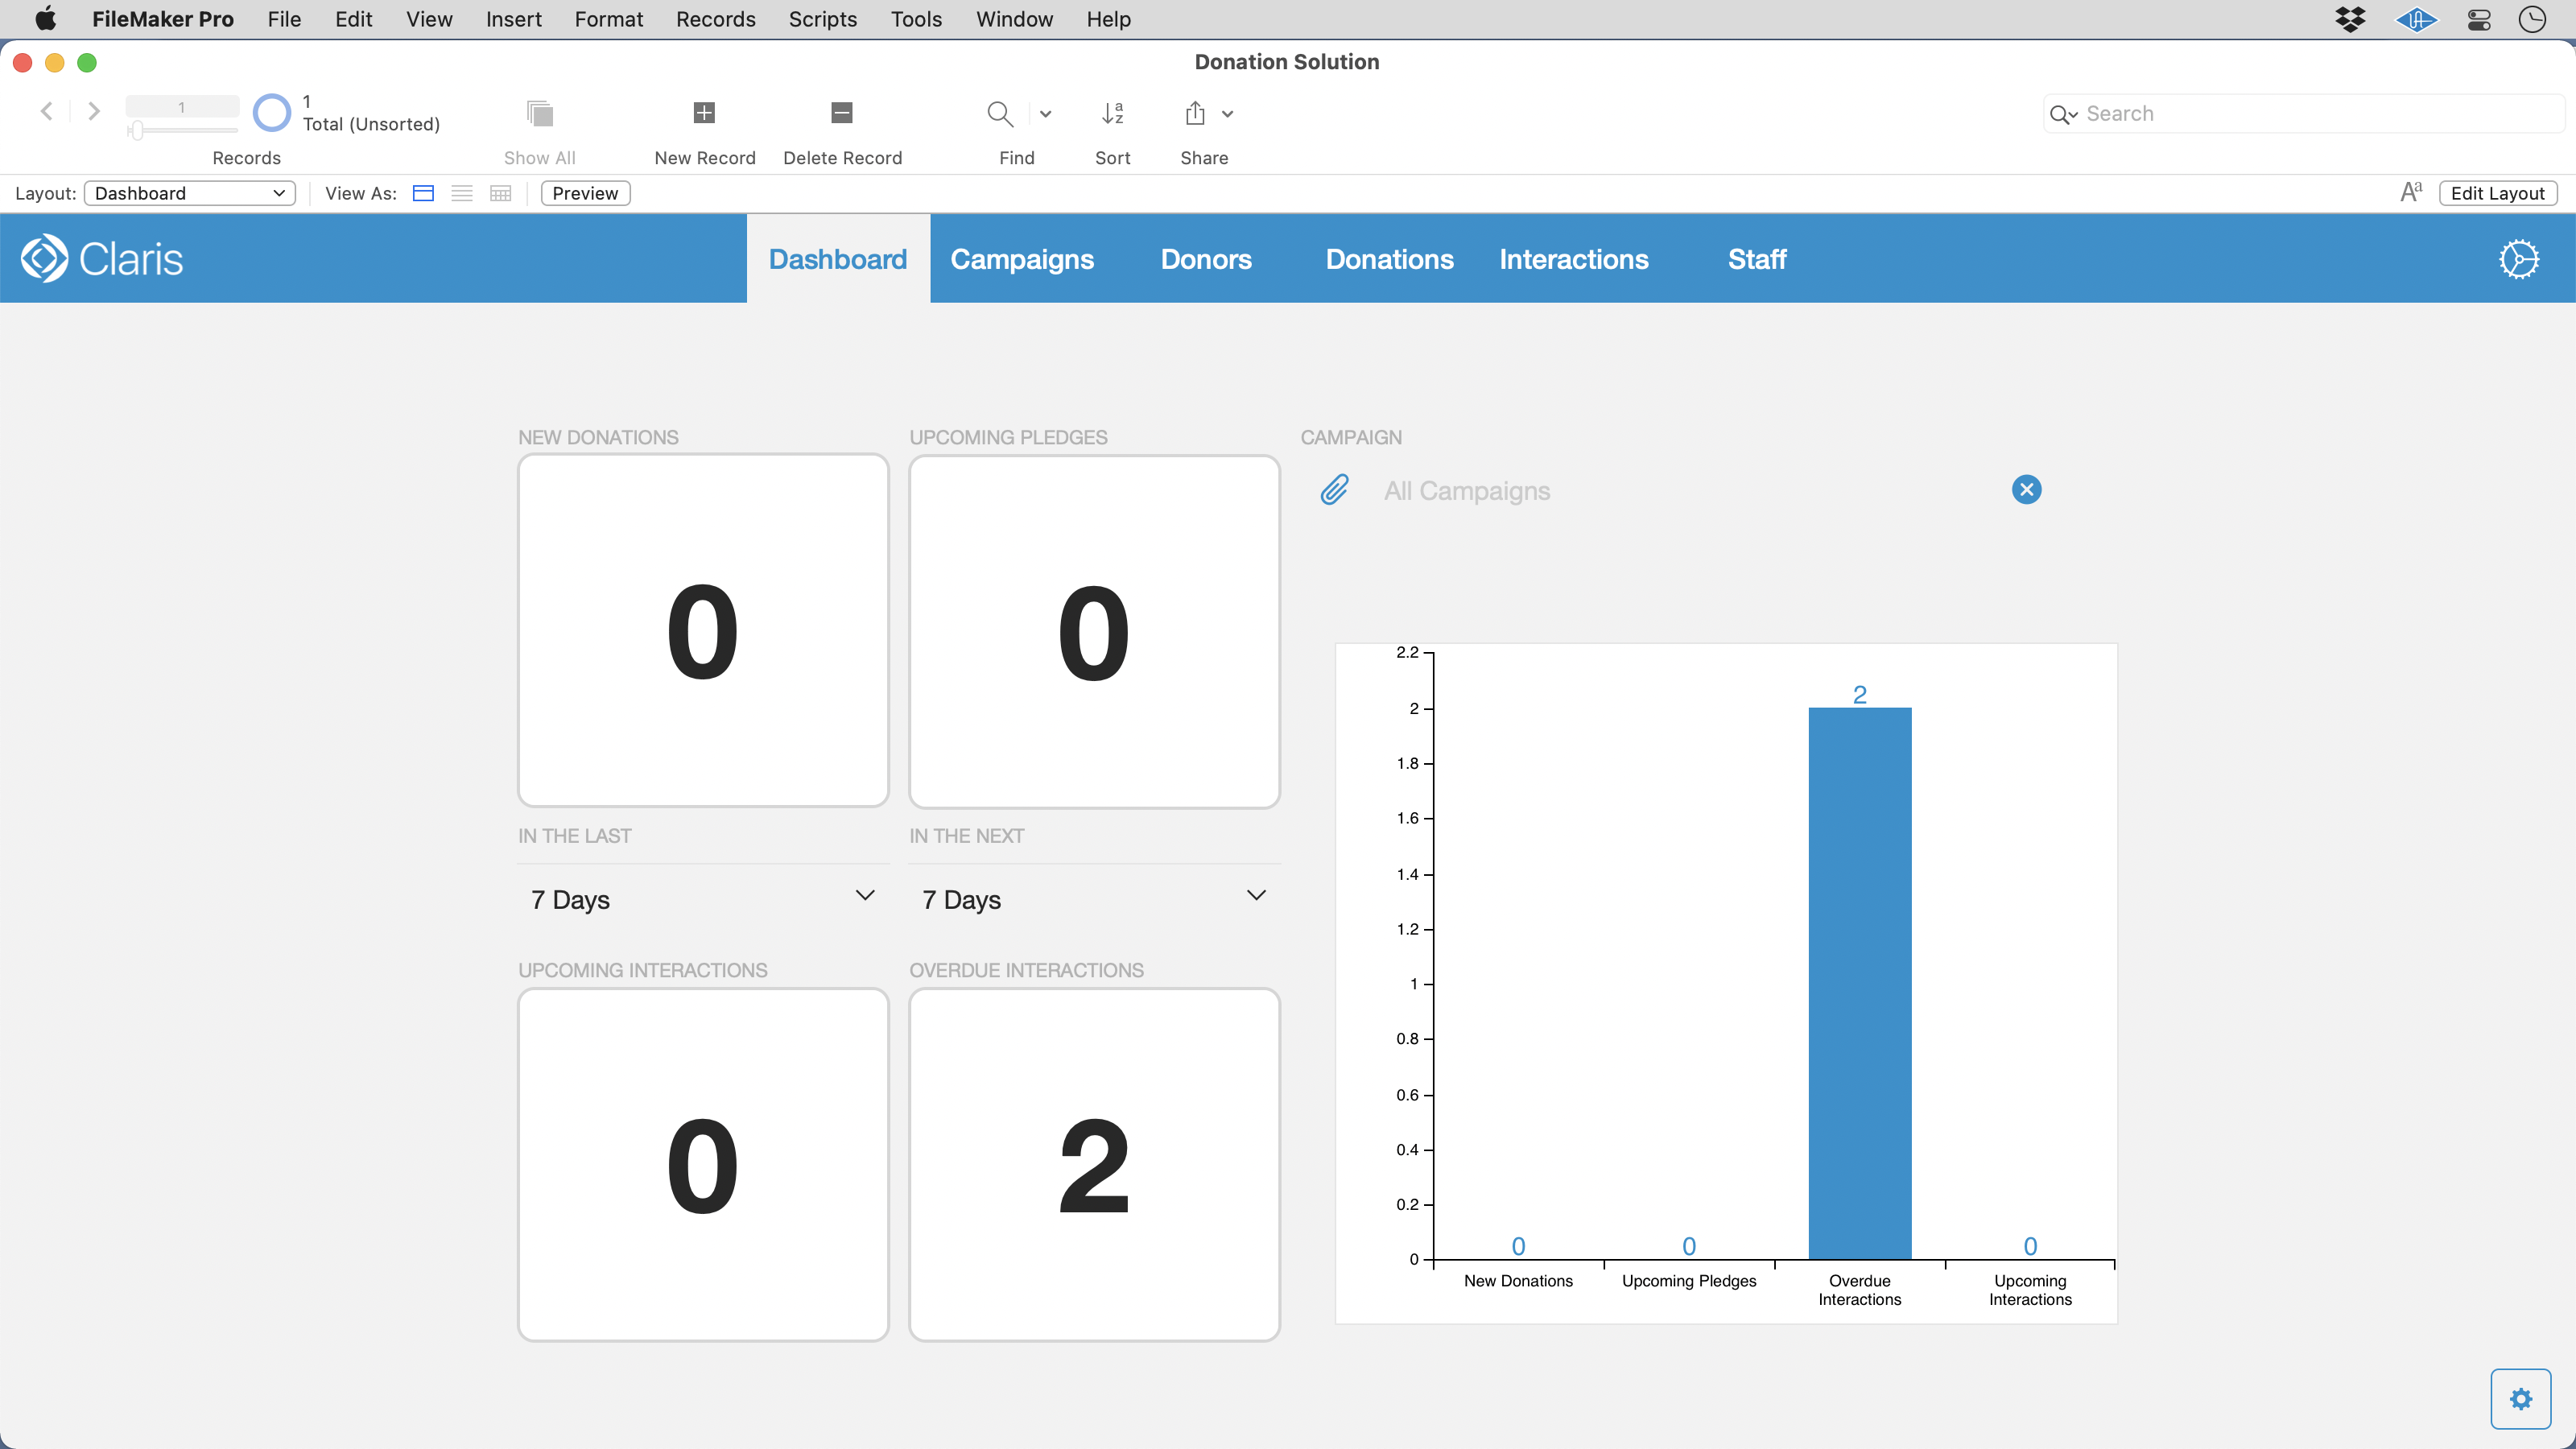This screenshot has height=1449, width=2576.
Task: Switch to Form view icon
Action: [x=424, y=193]
